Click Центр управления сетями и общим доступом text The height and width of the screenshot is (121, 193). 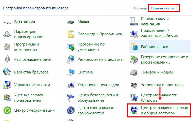point(164,110)
